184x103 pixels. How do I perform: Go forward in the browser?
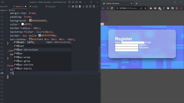[108, 8]
